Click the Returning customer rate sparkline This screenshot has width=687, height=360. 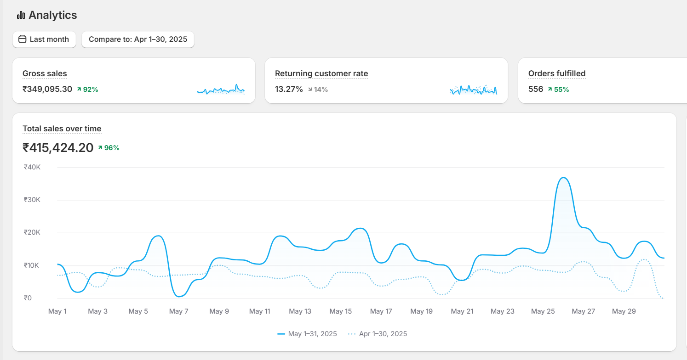coord(473,90)
